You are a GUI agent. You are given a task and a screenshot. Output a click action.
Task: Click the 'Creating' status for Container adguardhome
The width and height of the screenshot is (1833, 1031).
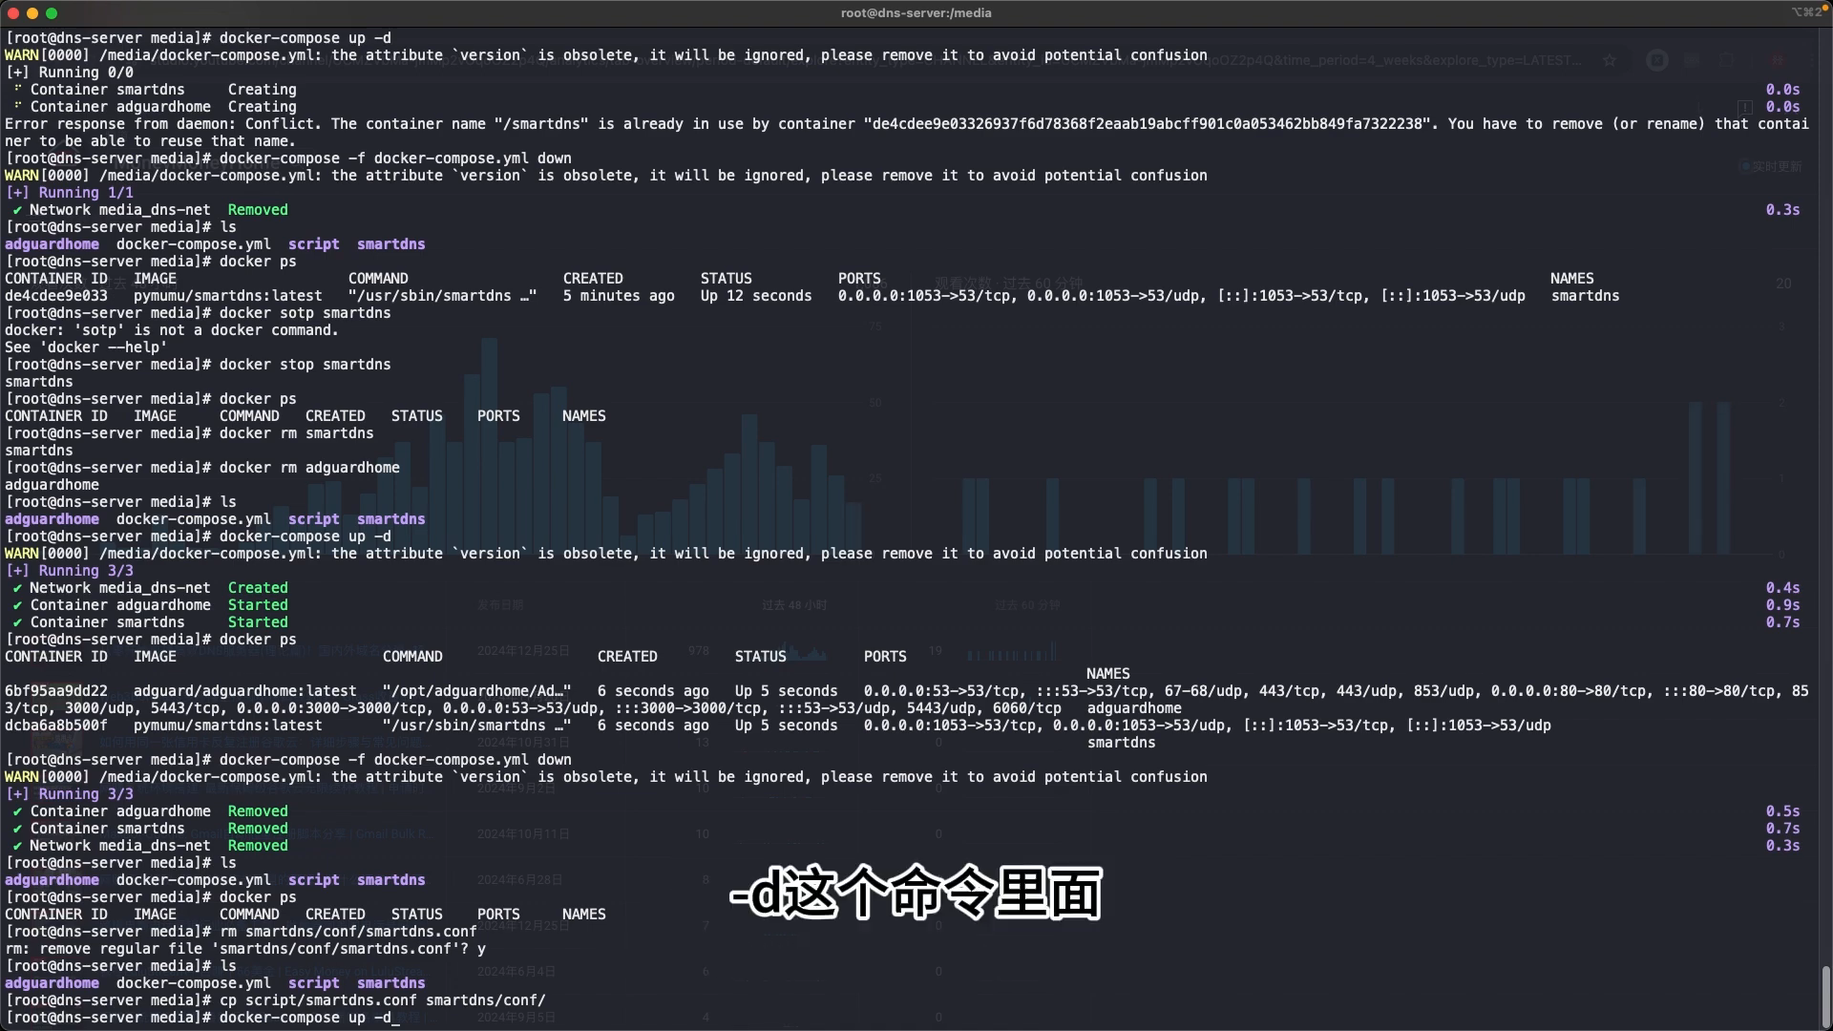263,107
